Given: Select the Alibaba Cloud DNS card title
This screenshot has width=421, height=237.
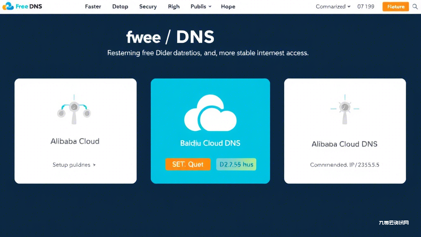Looking at the screenshot, I should [345, 144].
